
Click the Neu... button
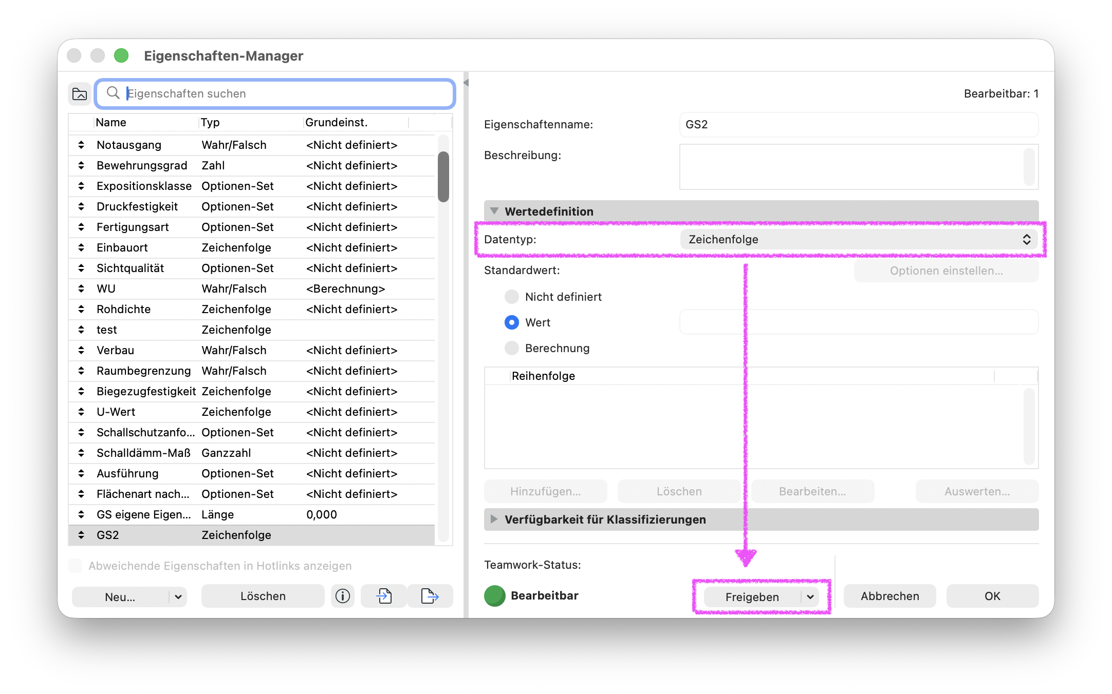(120, 597)
